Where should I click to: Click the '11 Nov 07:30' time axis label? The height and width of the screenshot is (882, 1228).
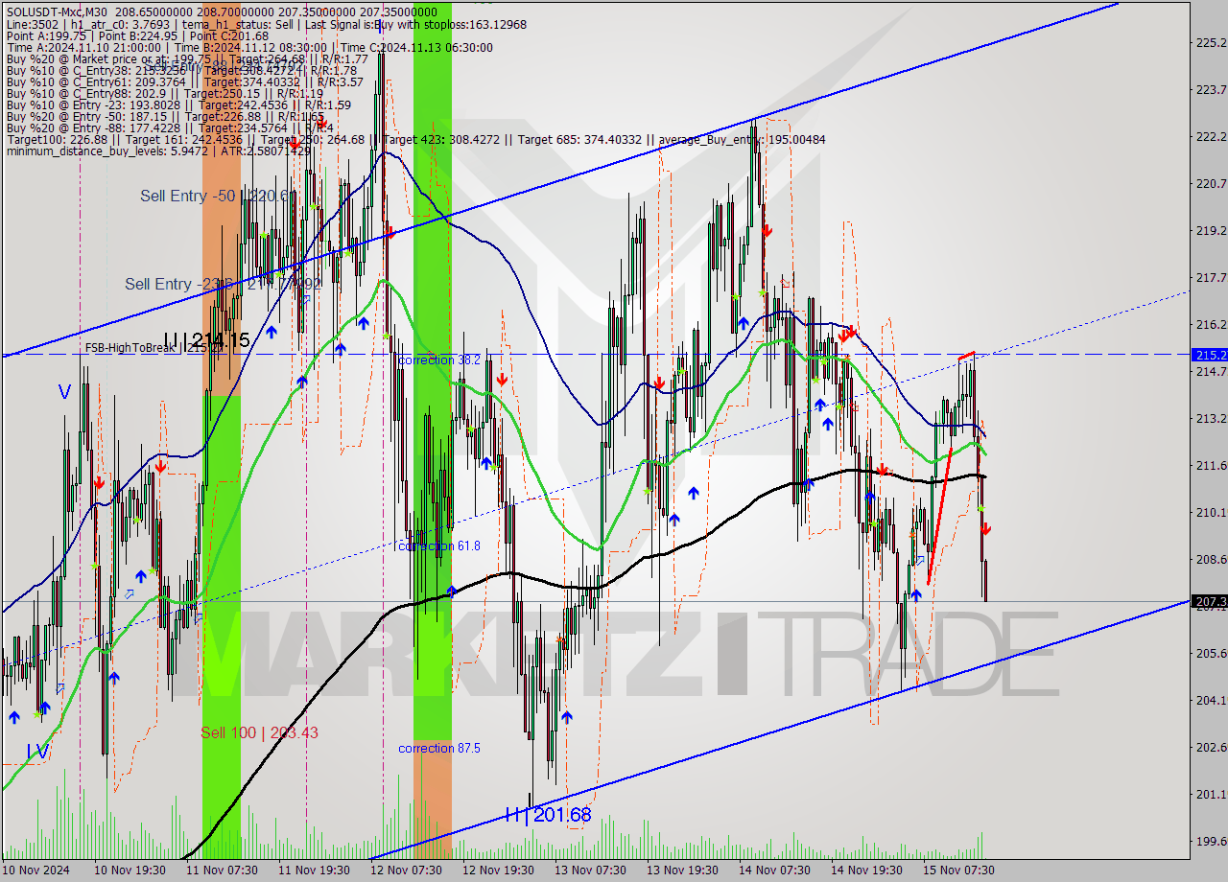[x=222, y=870]
